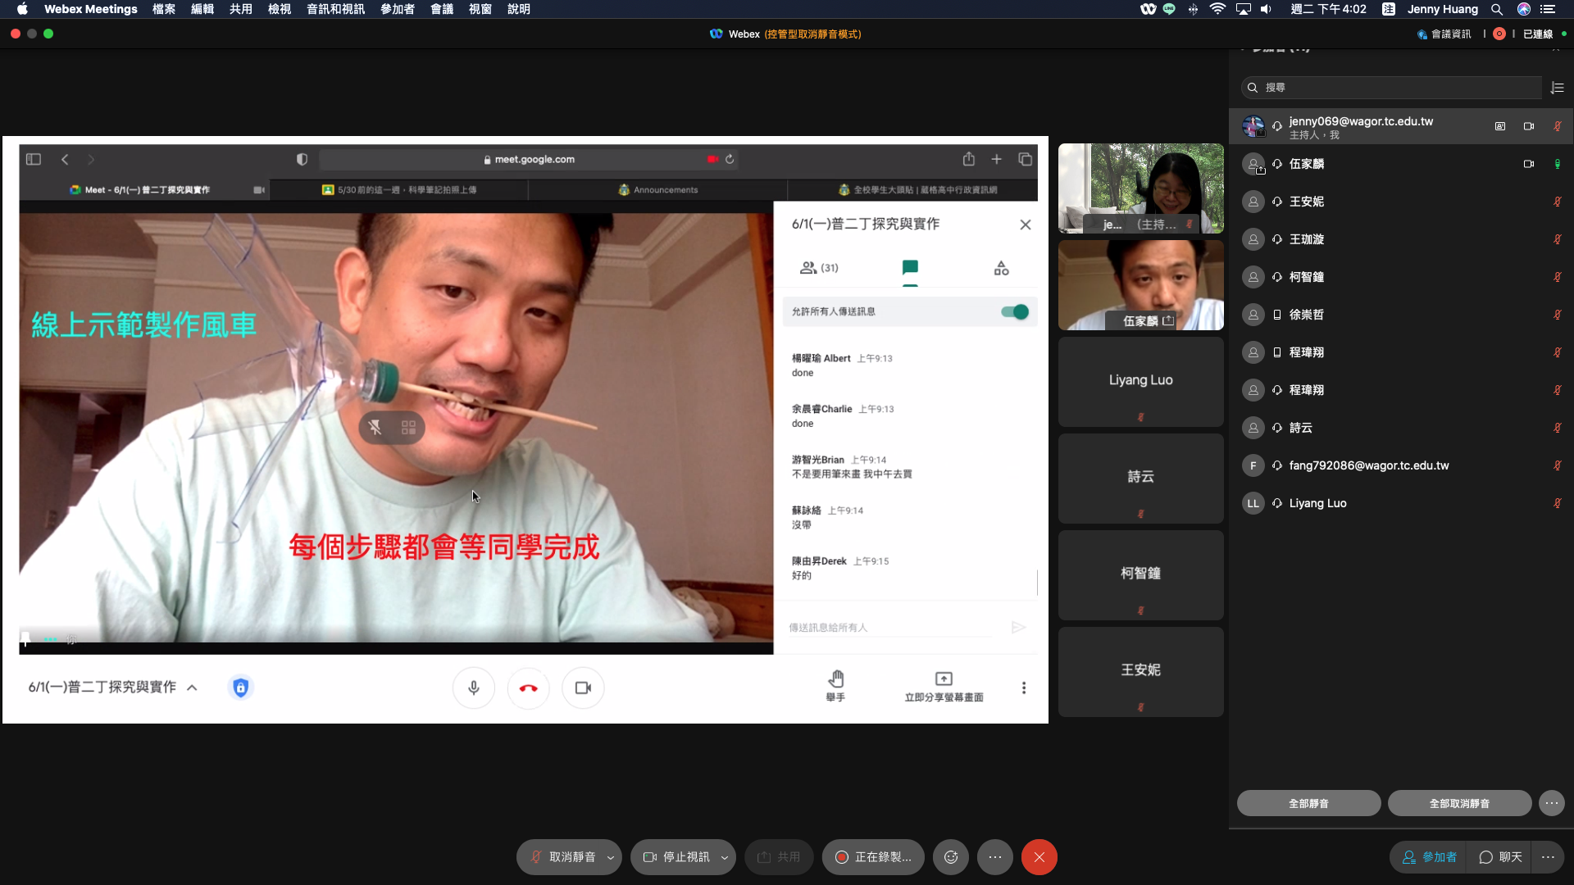1574x885 pixels.
Task: Expand video options arrow beside 停止視訊
Action: point(725,857)
